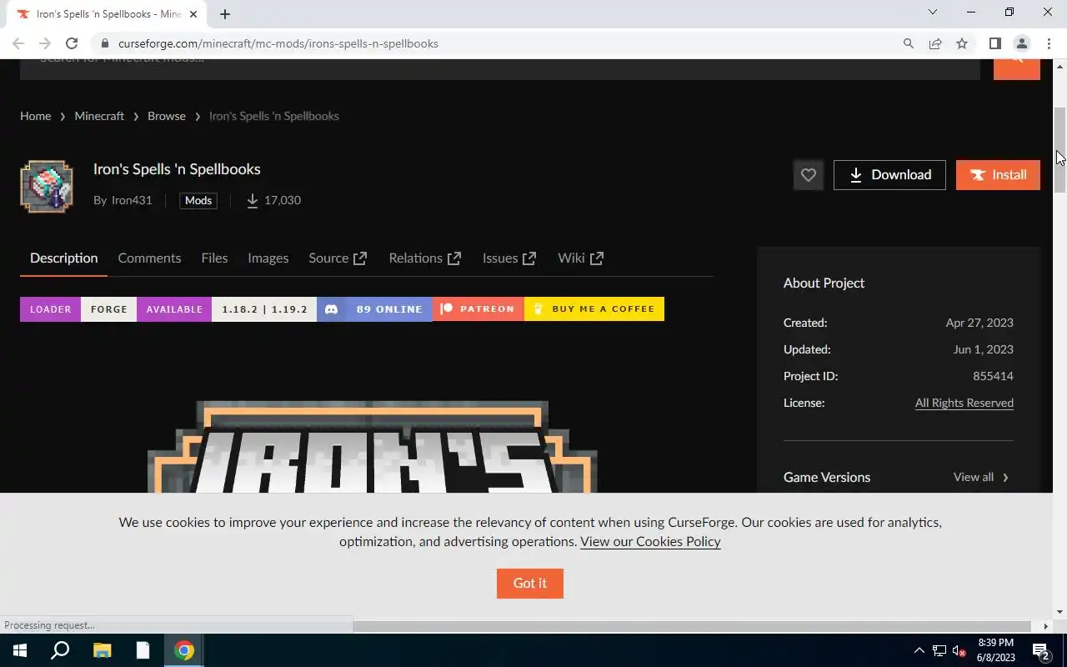This screenshot has height=667, width=1067.
Task: Show hidden system tray icons
Action: pos(919,650)
